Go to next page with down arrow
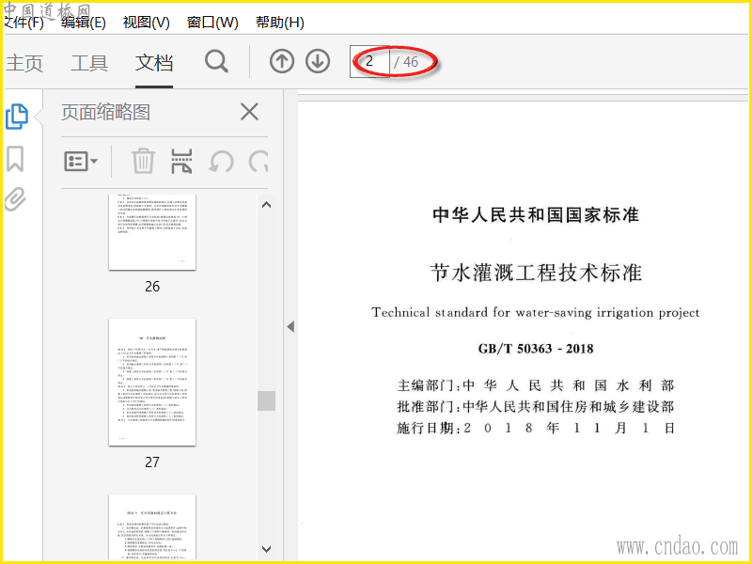Image resolution: width=752 pixels, height=564 pixels. point(318,62)
